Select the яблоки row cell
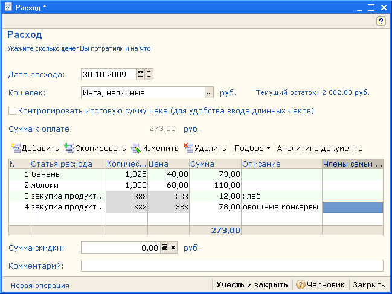This screenshot has width=392, height=294. pyautogui.click(x=68, y=185)
